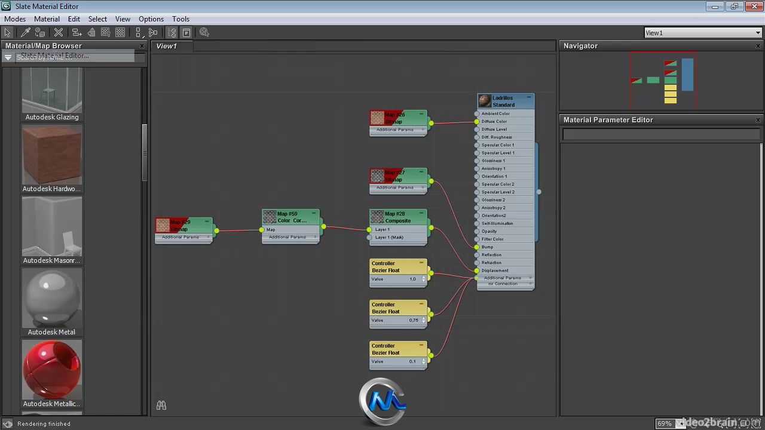Close the Material Parameter Editor panel

click(758, 120)
